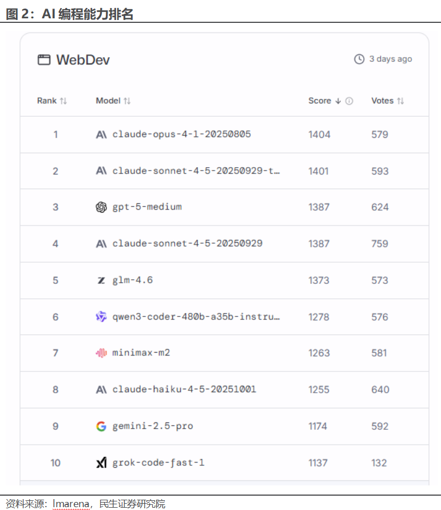Click Anthropic logo in rank 4 row
This screenshot has height=510, width=441.
pos(101,244)
